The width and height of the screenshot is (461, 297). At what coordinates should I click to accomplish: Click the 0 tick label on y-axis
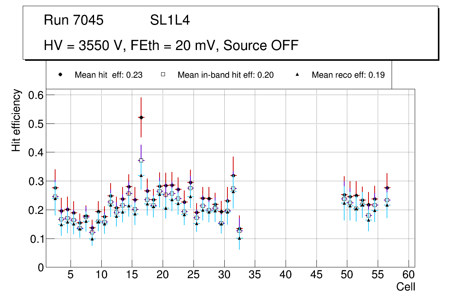click(x=40, y=268)
